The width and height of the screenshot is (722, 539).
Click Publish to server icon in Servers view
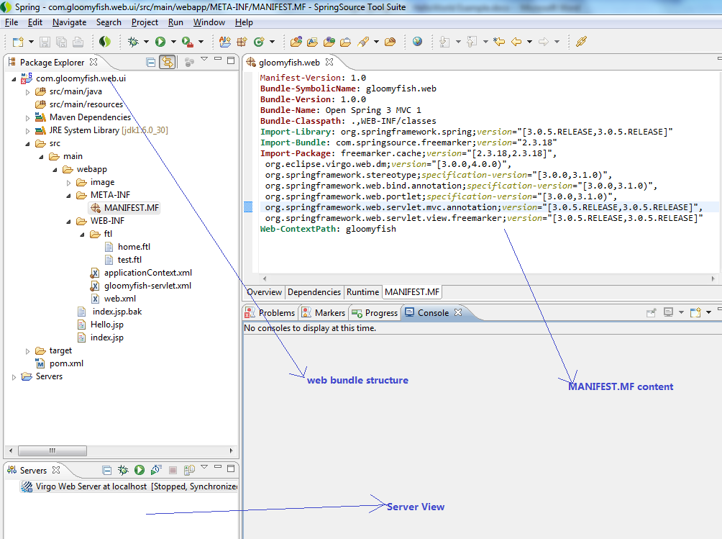tap(189, 471)
